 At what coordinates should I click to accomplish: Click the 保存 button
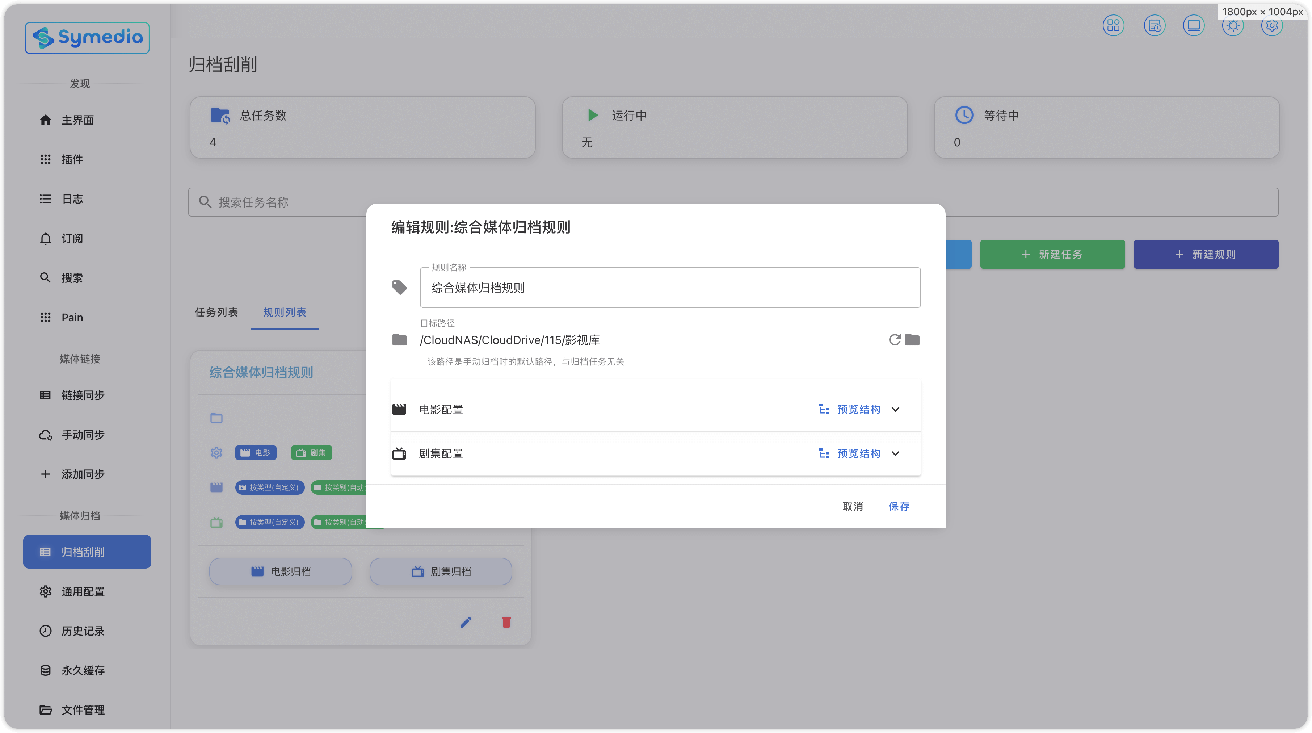pos(899,506)
